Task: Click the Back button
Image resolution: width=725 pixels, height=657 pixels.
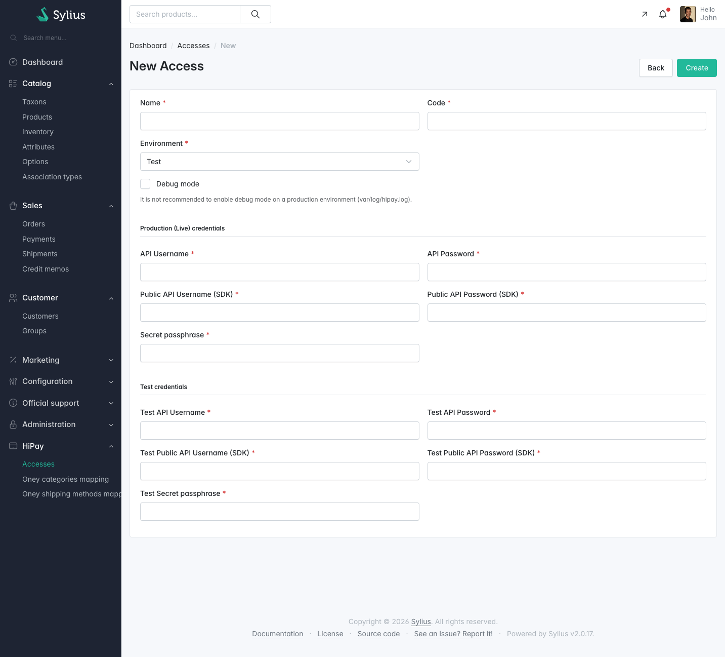Action: tap(656, 68)
